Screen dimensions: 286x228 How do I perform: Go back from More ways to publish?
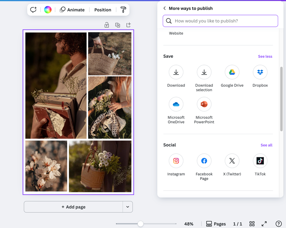(164, 8)
